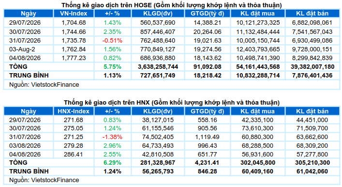This screenshot has width=342, height=187.
Task: Click the HOSE TRUNG BÌNH row label
Action: point(29,76)
